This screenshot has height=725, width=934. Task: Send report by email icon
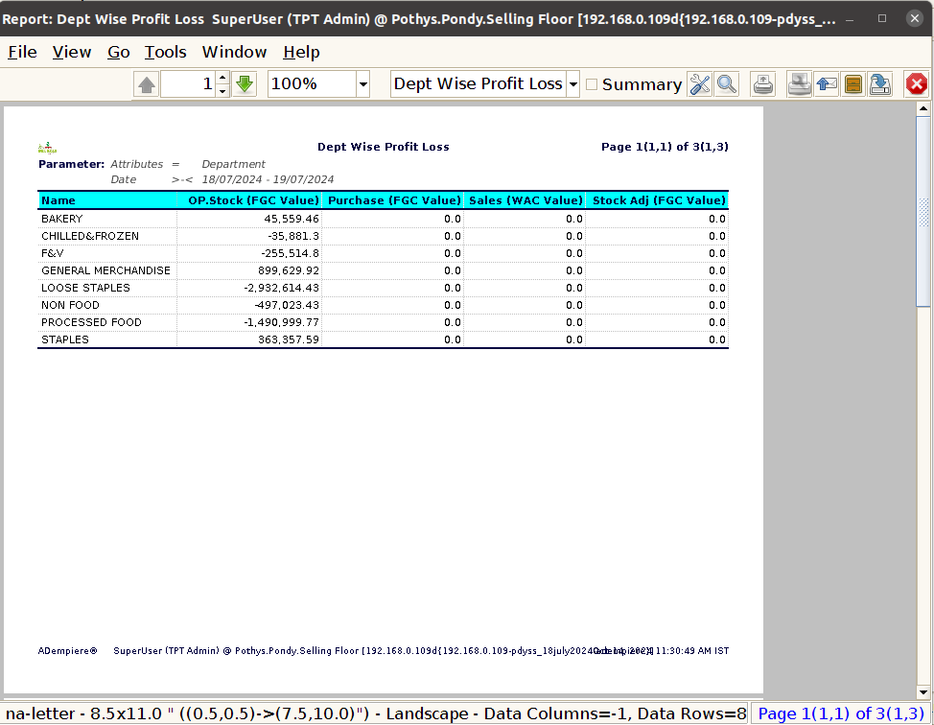tap(827, 84)
